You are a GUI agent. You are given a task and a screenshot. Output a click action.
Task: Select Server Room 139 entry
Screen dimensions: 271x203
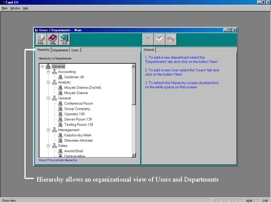[78, 119]
